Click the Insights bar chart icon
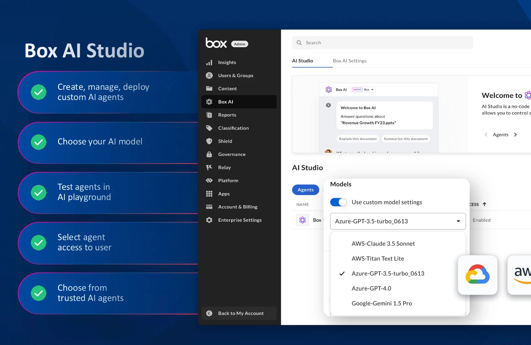 pyautogui.click(x=209, y=63)
